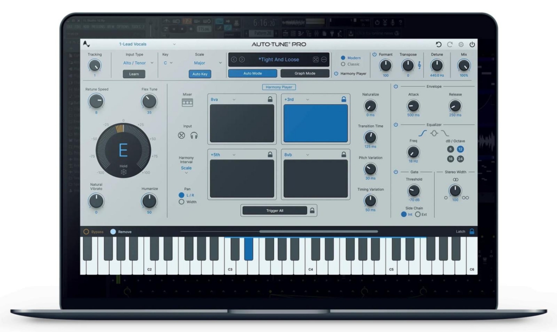557x332 pixels.
Task: Toggle the Envelope power button
Action: [396, 86]
